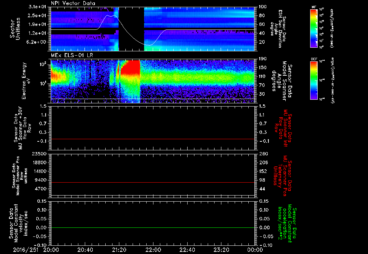Viewport: 368px width, 254px height.
Task: Click the MU Scanner +30V Raw Data label
Action: (22, 128)
